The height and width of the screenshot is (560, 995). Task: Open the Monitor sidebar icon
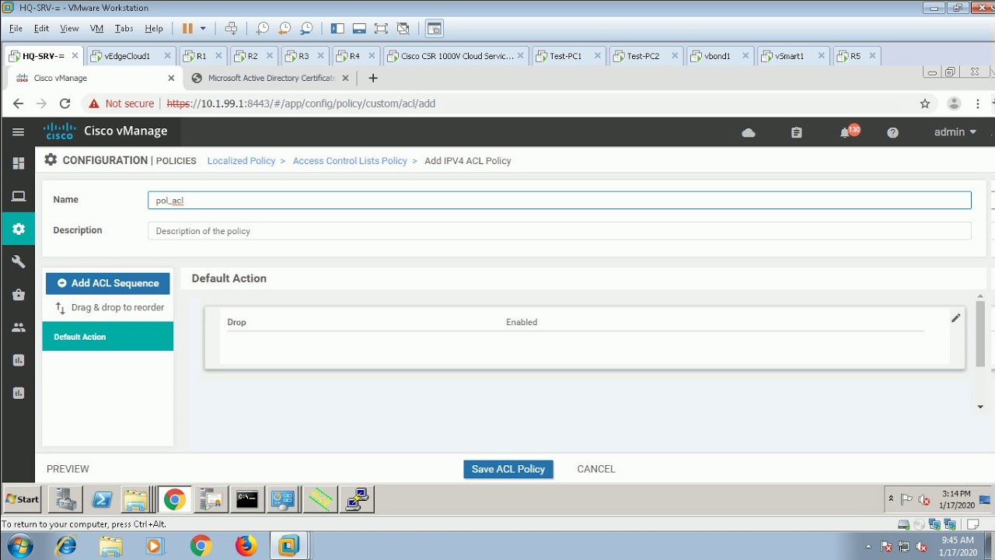coord(18,196)
